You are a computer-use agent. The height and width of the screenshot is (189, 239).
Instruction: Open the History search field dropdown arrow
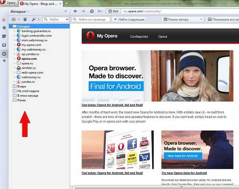[67, 19]
